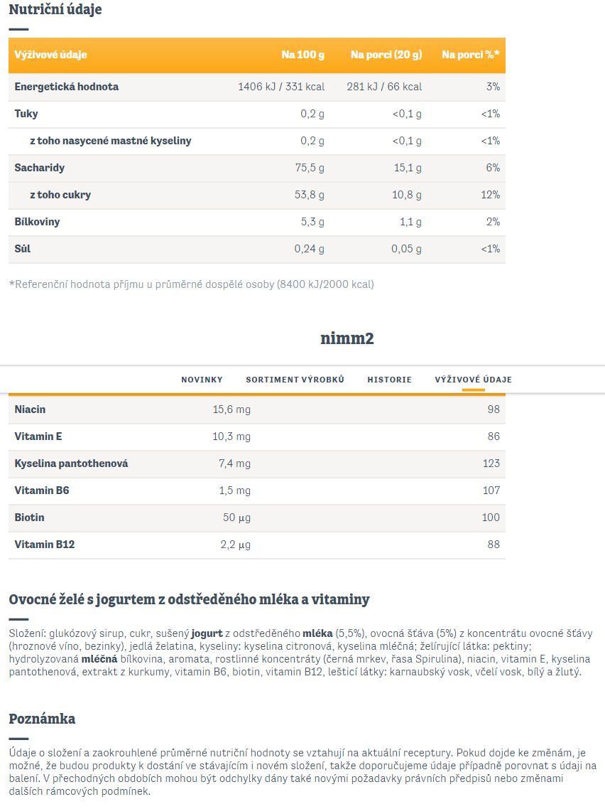605x809 pixels.
Task: Open SORTIMENT VÝROBKŮ navigation item
Action: 295,380
